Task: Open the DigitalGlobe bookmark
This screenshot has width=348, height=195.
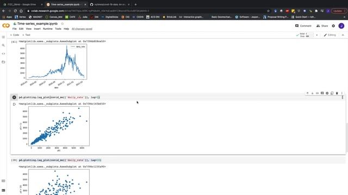Action: tap(110, 17)
